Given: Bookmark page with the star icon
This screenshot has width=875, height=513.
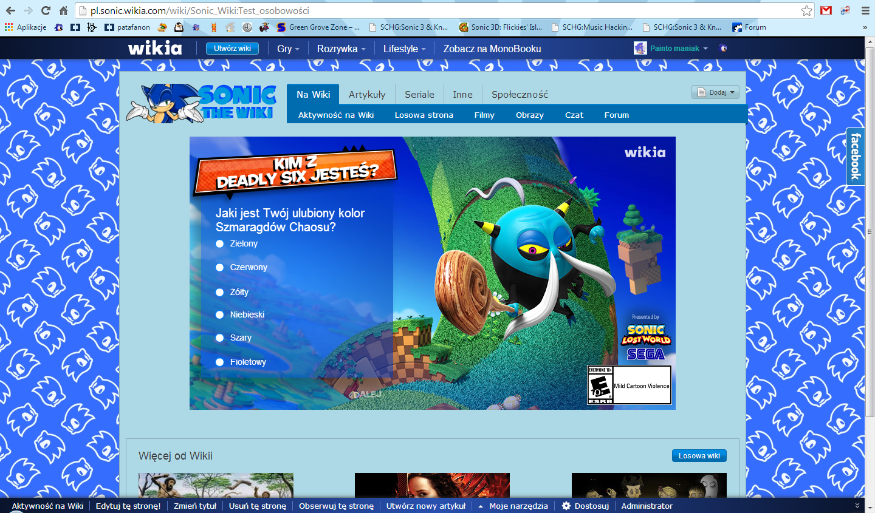Looking at the screenshot, I should 806,10.
